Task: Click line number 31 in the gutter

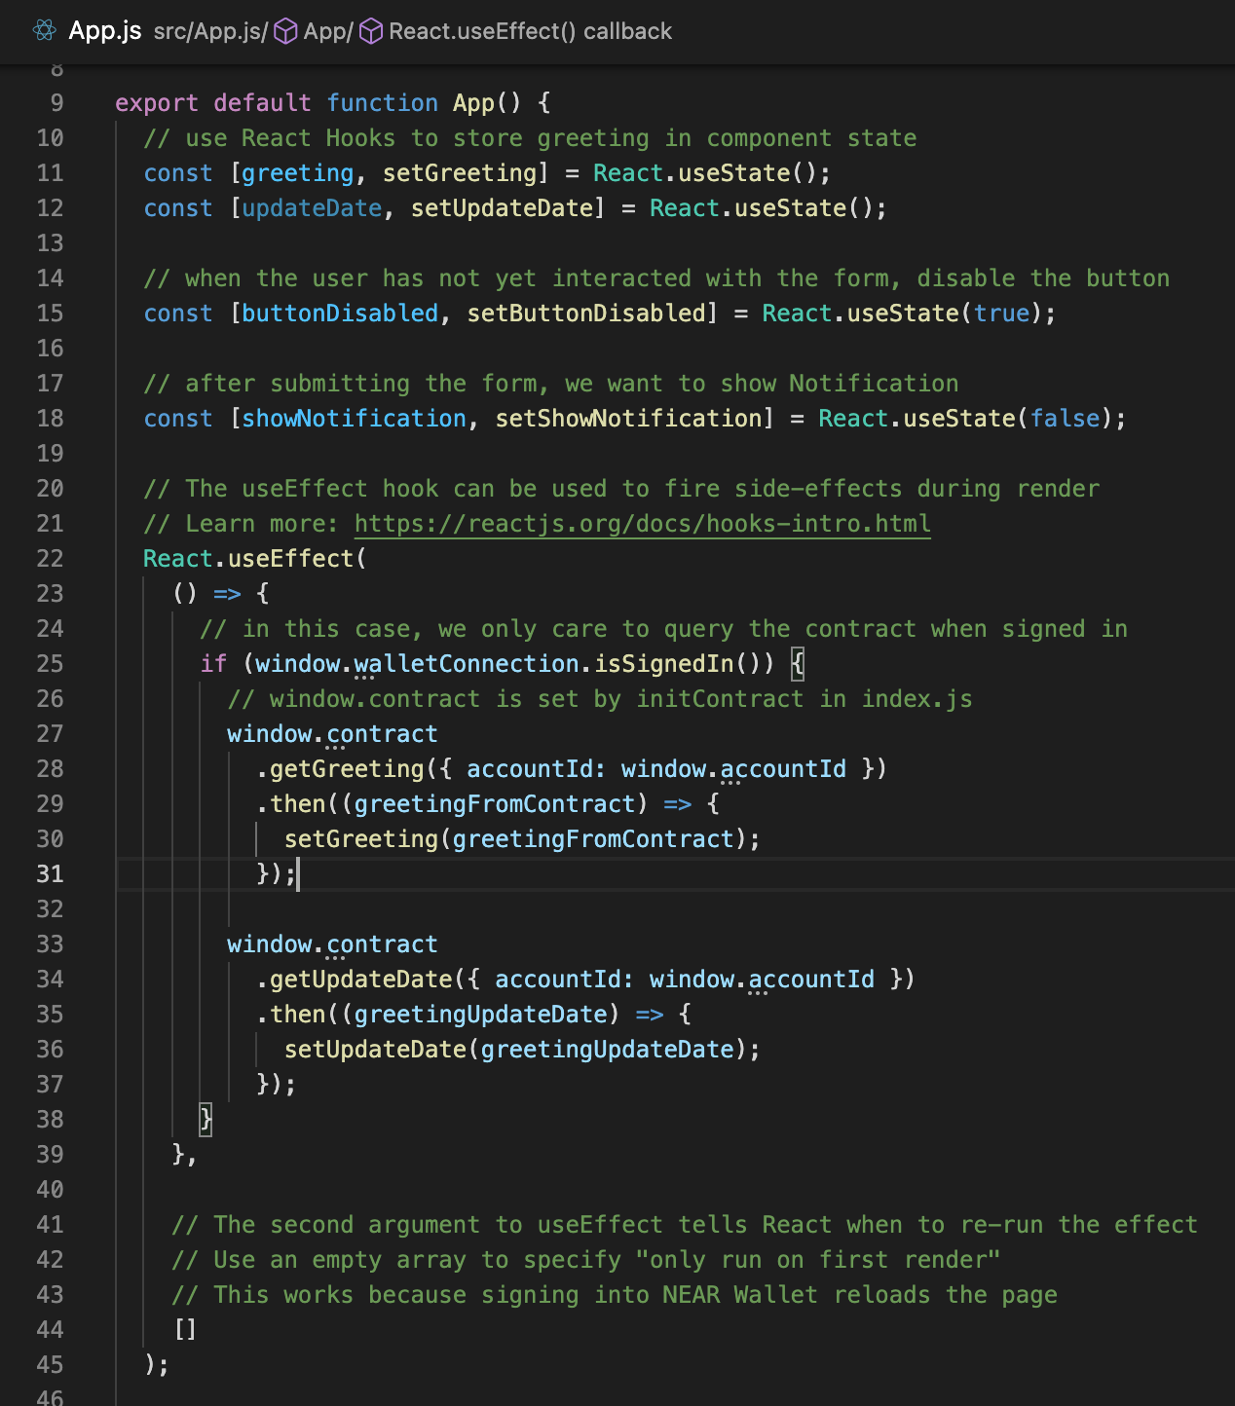Action: click(50, 873)
